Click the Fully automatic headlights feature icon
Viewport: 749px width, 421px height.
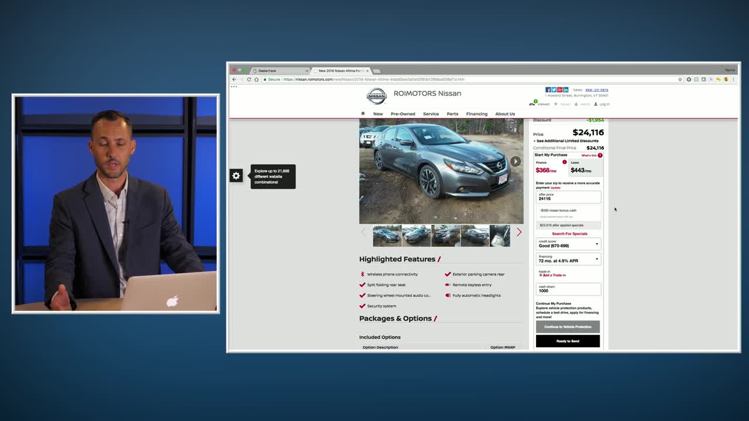pos(448,295)
